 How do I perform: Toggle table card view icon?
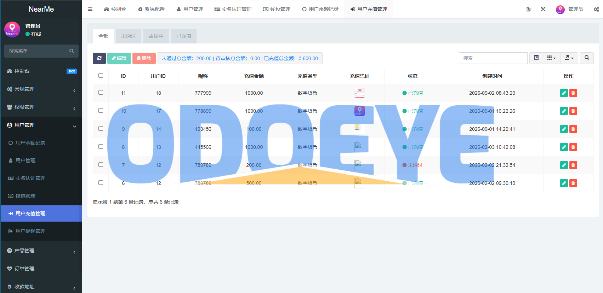point(536,58)
